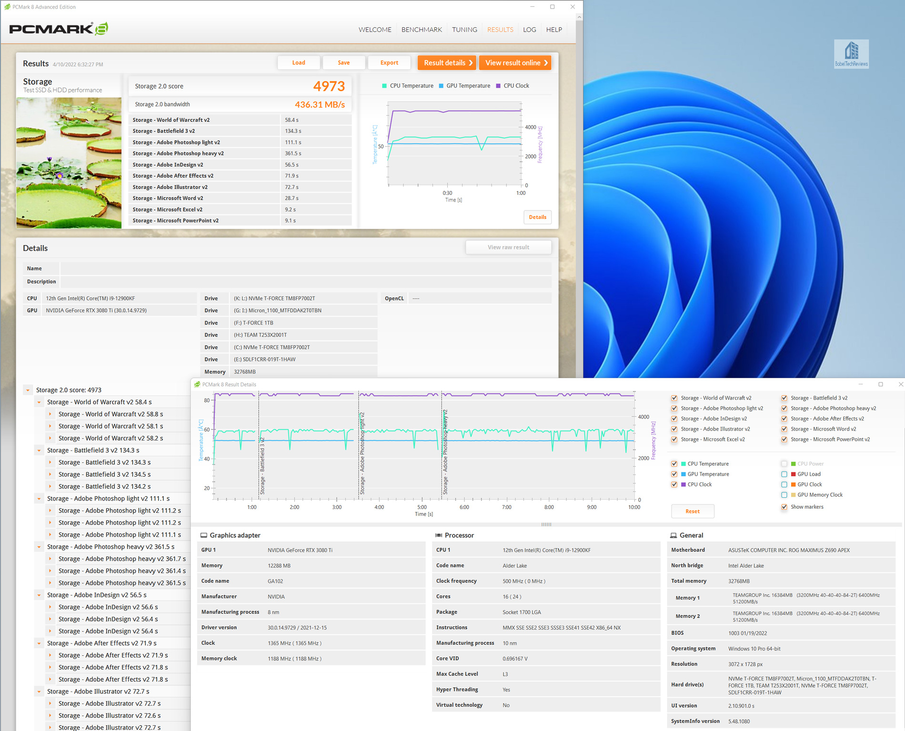Open the LOG tab
Viewport: 905px width, 731px height.
click(530, 30)
